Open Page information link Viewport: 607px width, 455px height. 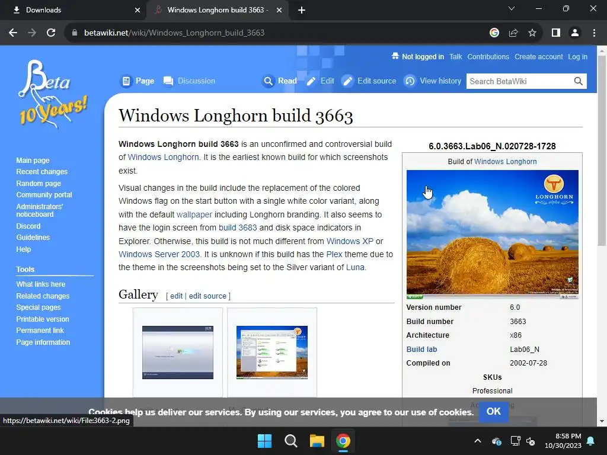43,342
